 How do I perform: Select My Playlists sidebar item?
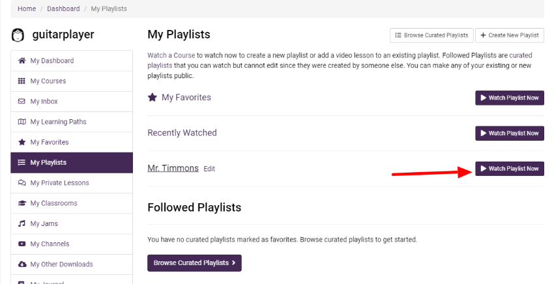[72, 162]
